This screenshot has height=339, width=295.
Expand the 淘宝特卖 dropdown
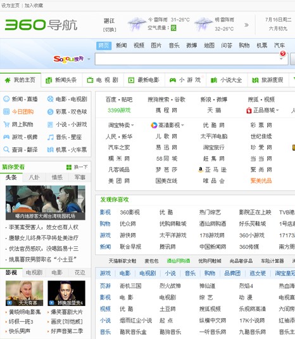[132, 126]
